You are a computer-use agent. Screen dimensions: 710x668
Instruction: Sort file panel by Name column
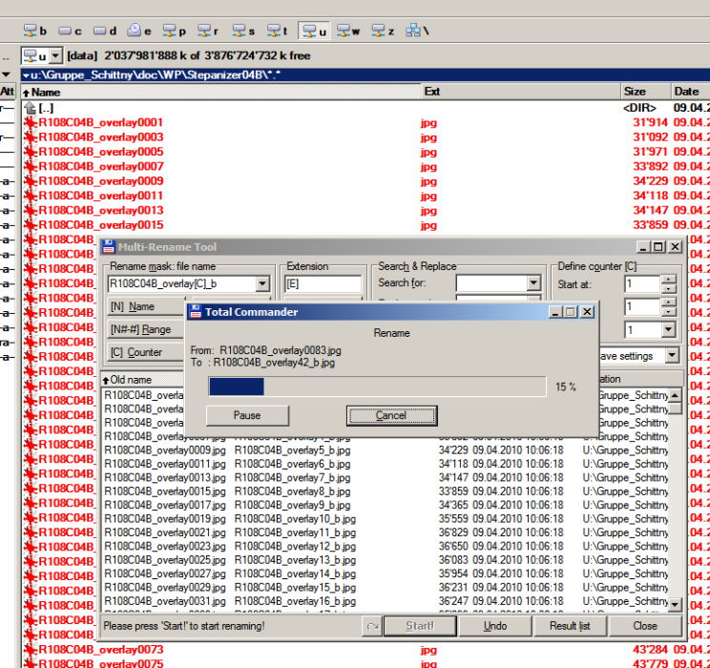(221, 92)
